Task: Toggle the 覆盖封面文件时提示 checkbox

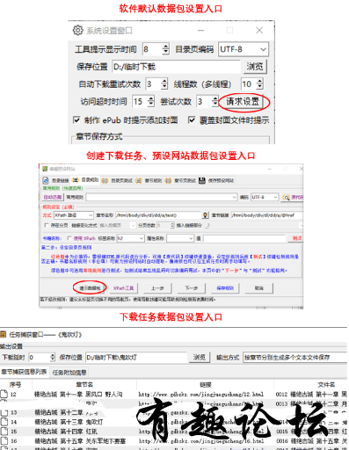Action: point(192,120)
